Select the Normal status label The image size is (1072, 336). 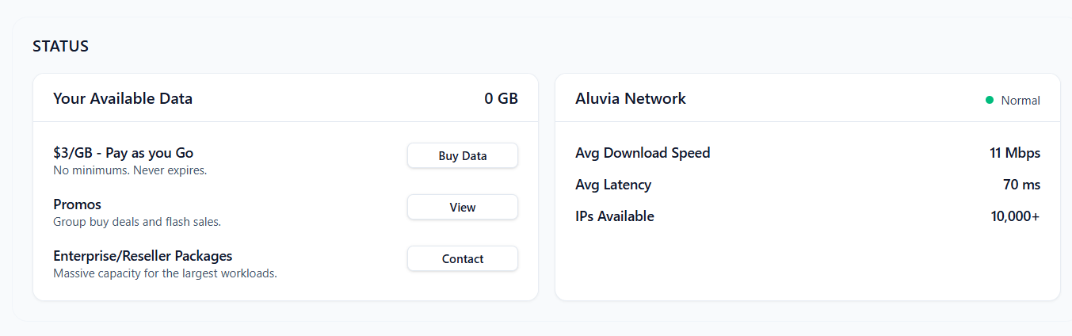1020,101
